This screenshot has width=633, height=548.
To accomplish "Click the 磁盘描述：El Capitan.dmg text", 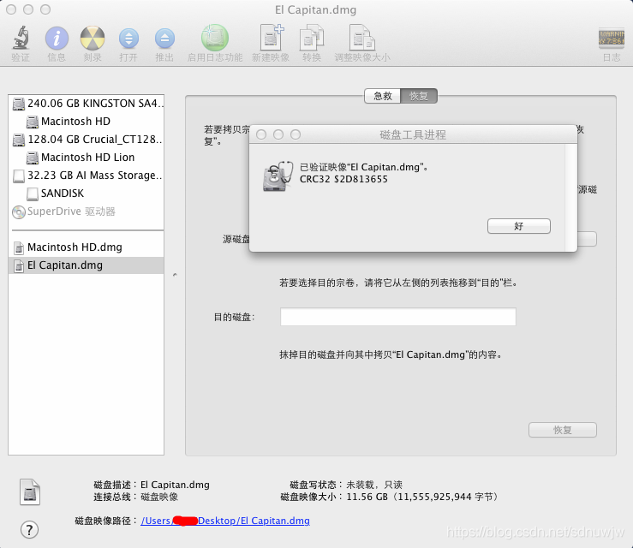I will click(152, 485).
